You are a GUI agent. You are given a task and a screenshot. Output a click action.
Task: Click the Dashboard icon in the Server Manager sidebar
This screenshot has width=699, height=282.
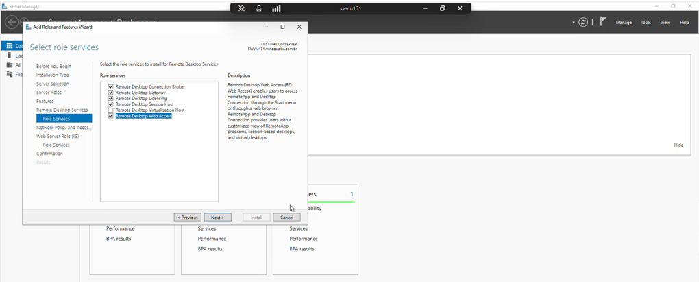tap(10, 46)
